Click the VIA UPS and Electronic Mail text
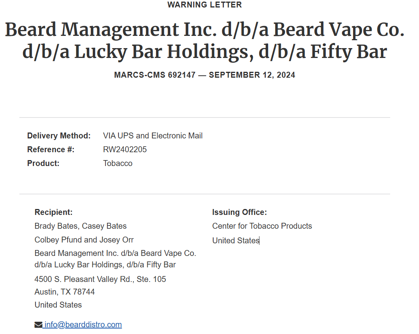The image size is (419, 334). 153,136
